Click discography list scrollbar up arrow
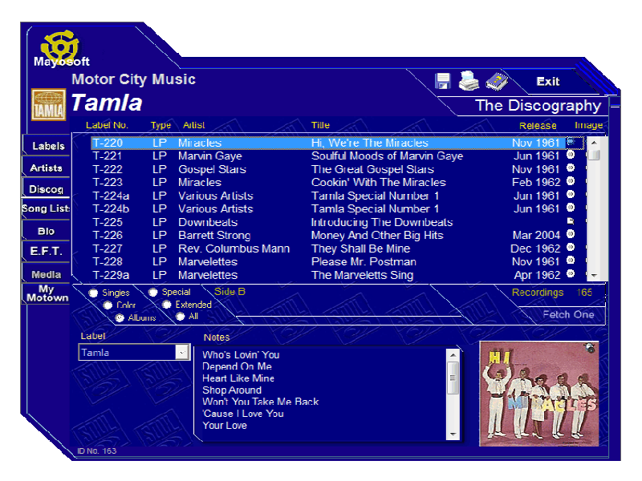Image resolution: width=642 pixels, height=481 pixels. (x=594, y=143)
